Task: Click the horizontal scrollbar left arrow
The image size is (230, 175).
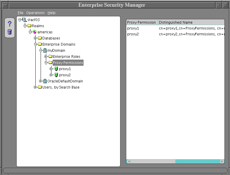Action: click(129, 161)
